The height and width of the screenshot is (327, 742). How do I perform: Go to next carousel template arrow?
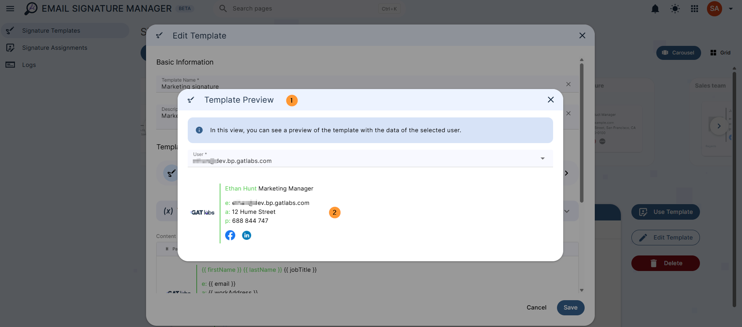(x=719, y=126)
